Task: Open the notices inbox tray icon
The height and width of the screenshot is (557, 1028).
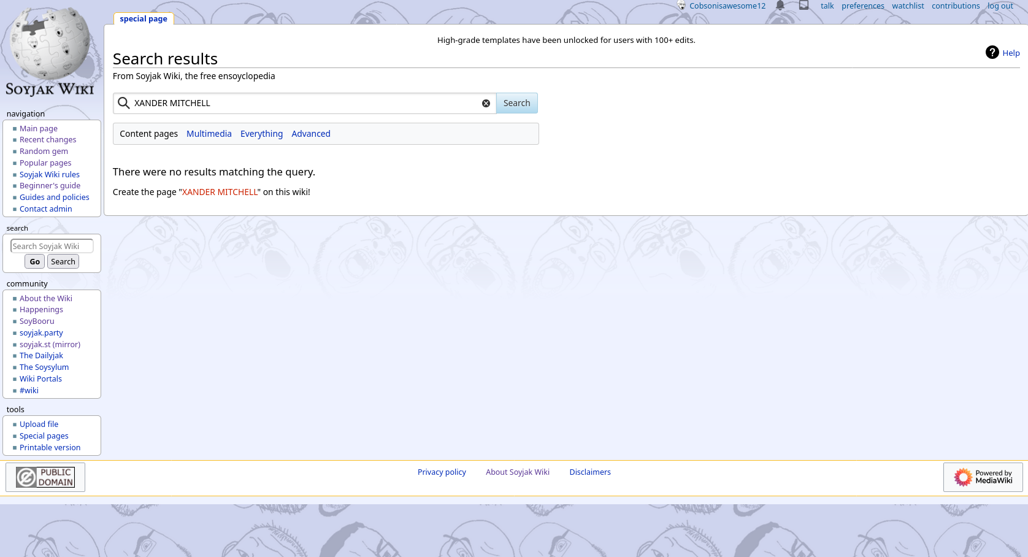Action: [x=804, y=6]
